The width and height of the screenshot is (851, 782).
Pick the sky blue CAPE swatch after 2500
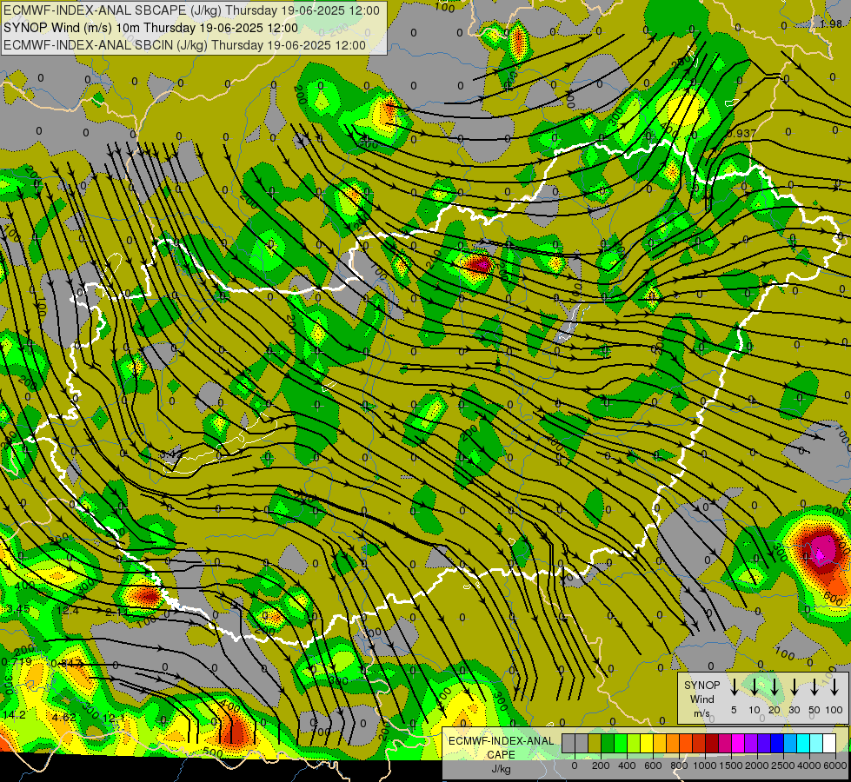click(x=790, y=744)
